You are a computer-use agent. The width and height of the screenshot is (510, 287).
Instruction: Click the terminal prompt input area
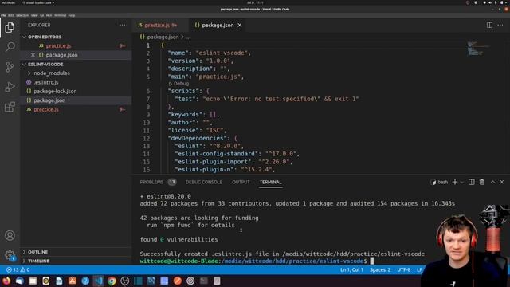372,261
